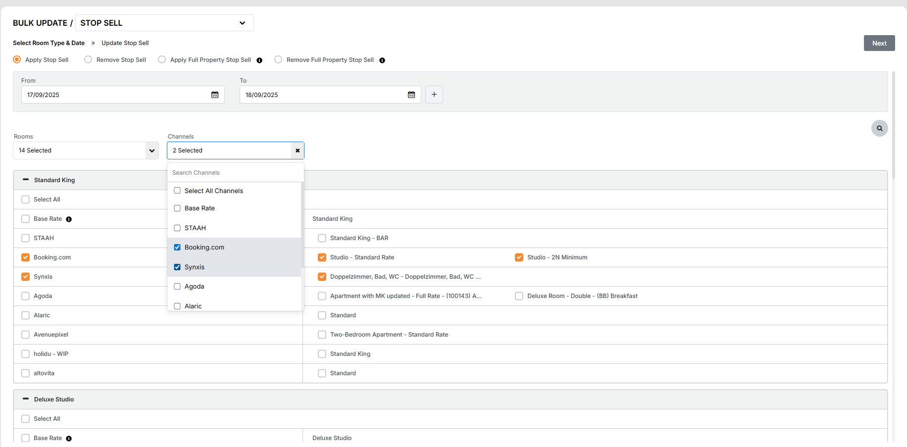Check the Agoda option in channels dropdown
The width and height of the screenshot is (907, 447).
click(x=177, y=287)
